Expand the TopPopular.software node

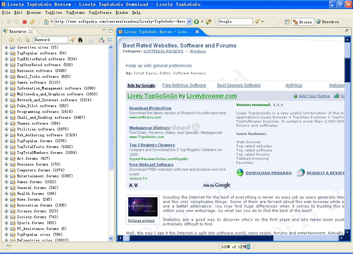click(x=6, y=53)
